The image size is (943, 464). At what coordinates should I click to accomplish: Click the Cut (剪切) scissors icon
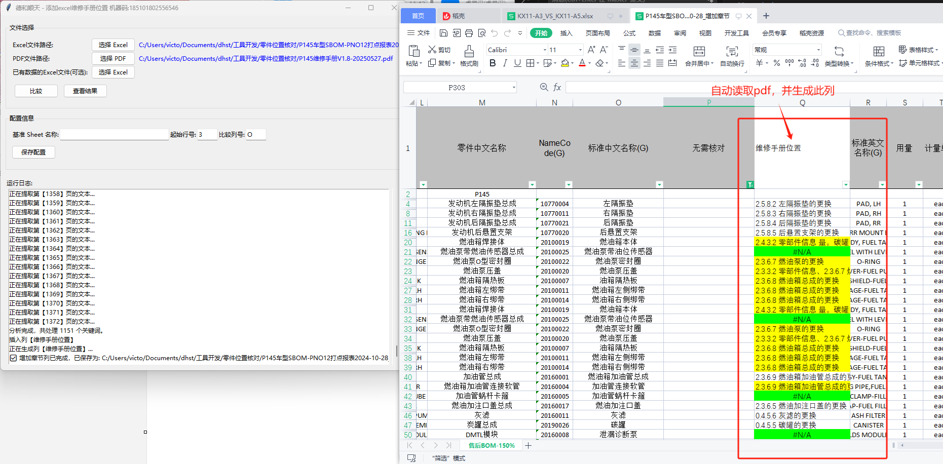coord(432,50)
